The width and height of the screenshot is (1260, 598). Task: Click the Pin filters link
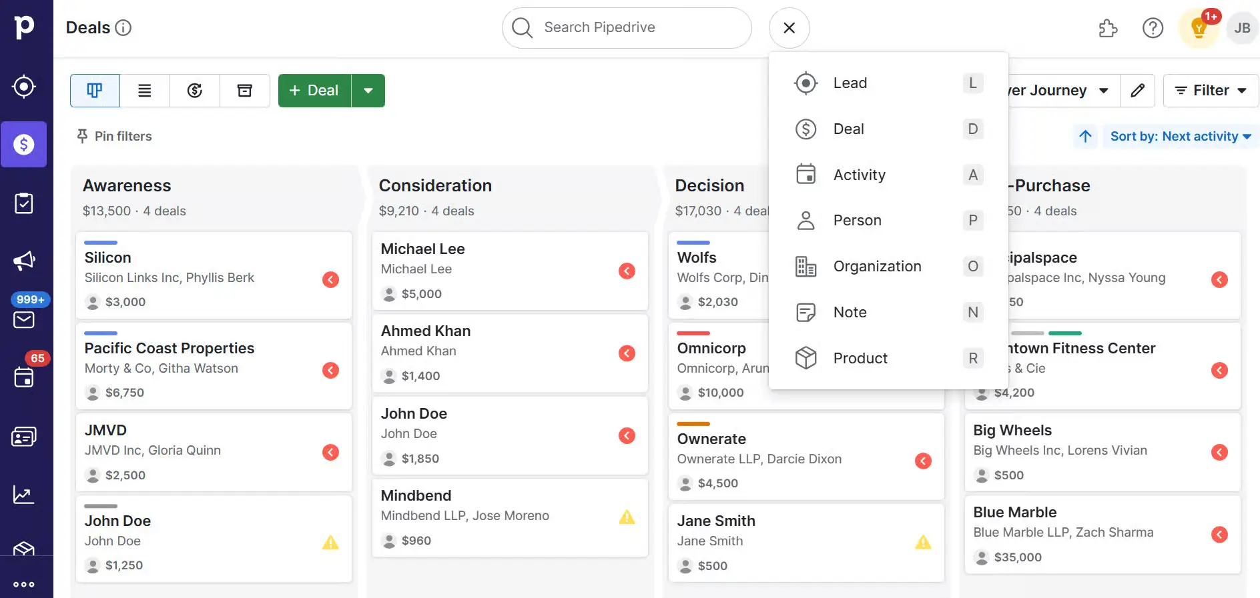tap(114, 136)
